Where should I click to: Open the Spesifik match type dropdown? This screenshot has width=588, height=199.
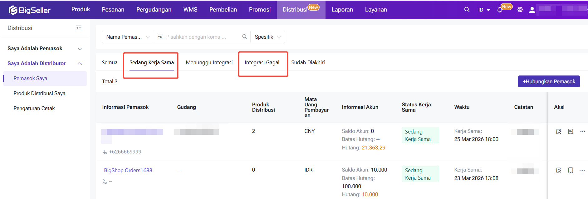pos(267,37)
